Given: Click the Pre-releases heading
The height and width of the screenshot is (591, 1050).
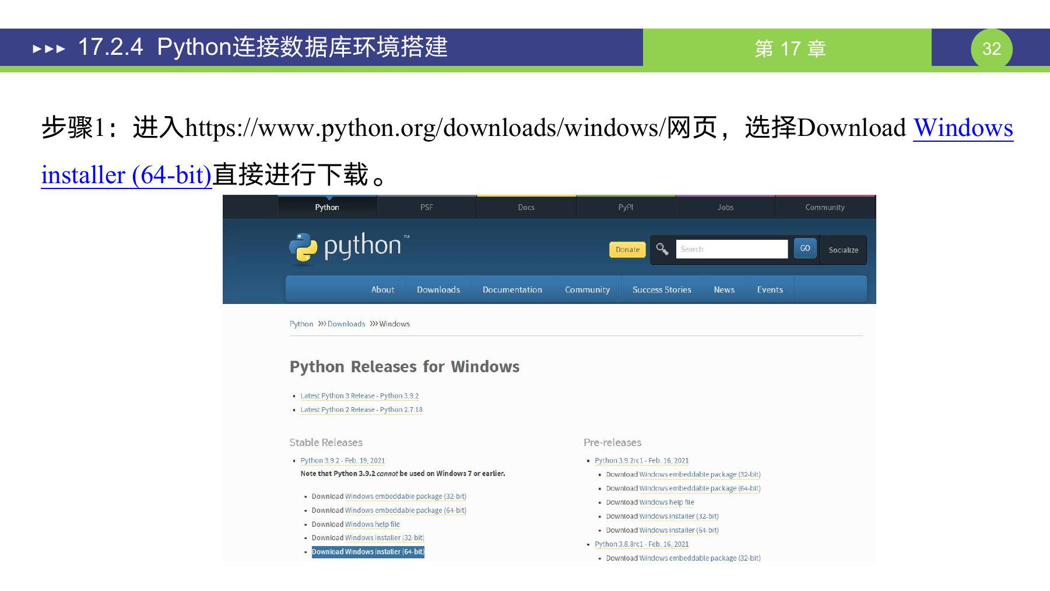Looking at the screenshot, I should [612, 442].
